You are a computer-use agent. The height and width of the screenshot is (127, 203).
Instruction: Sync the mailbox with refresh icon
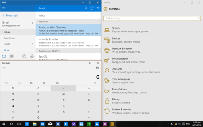[x=92, y=8]
